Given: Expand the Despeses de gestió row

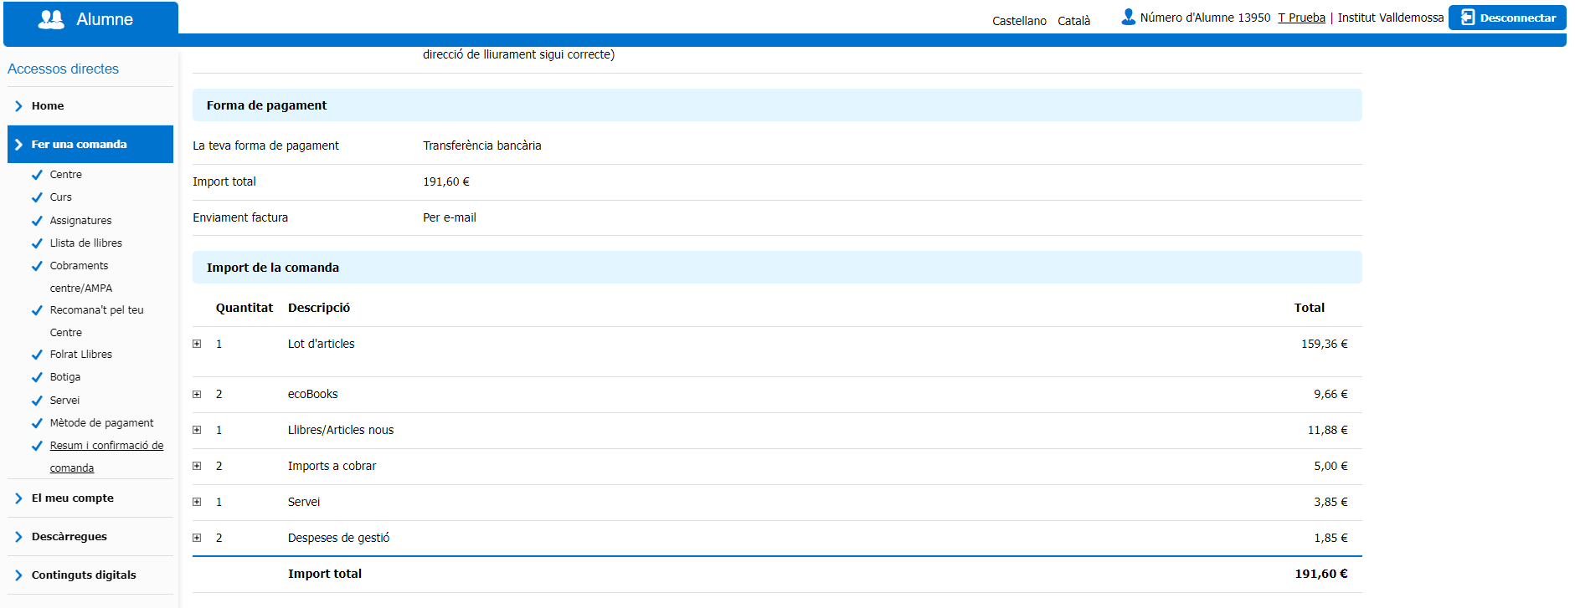Looking at the screenshot, I should click(x=197, y=538).
